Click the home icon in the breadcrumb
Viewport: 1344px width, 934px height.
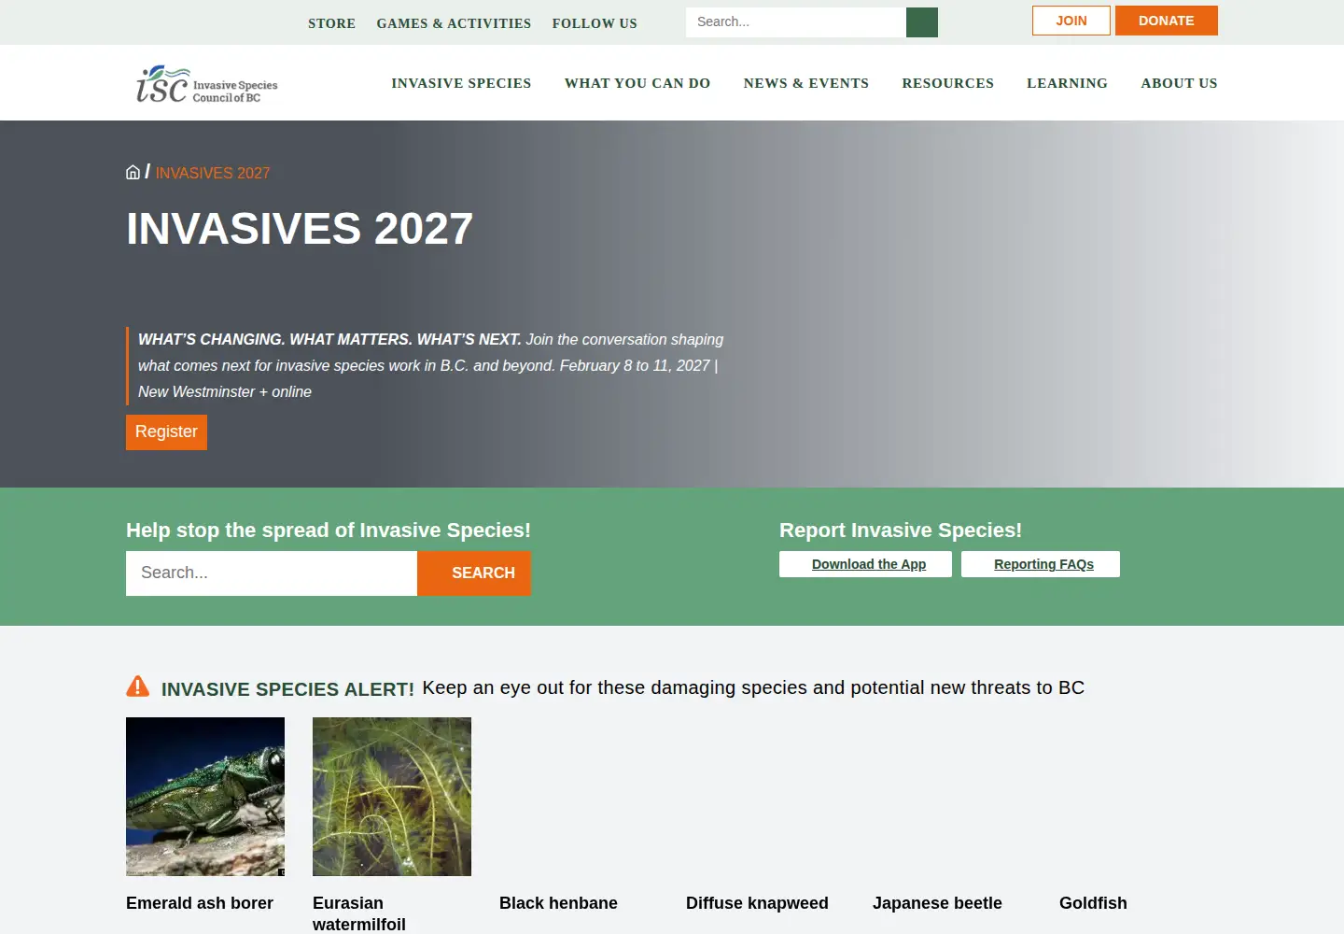[x=133, y=172]
